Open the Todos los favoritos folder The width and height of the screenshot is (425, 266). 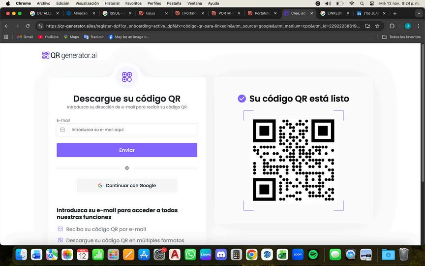tap(401, 37)
